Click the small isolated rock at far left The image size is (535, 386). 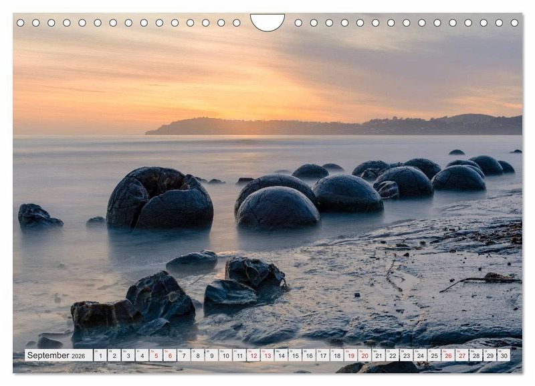point(39,216)
